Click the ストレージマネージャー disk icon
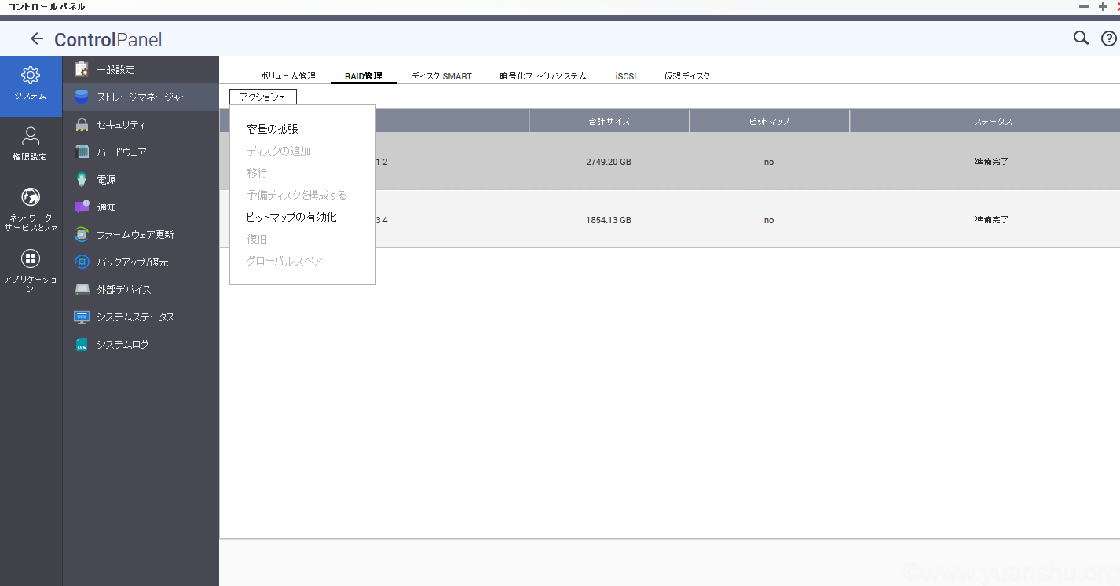The image size is (1120, 586). pos(82,97)
